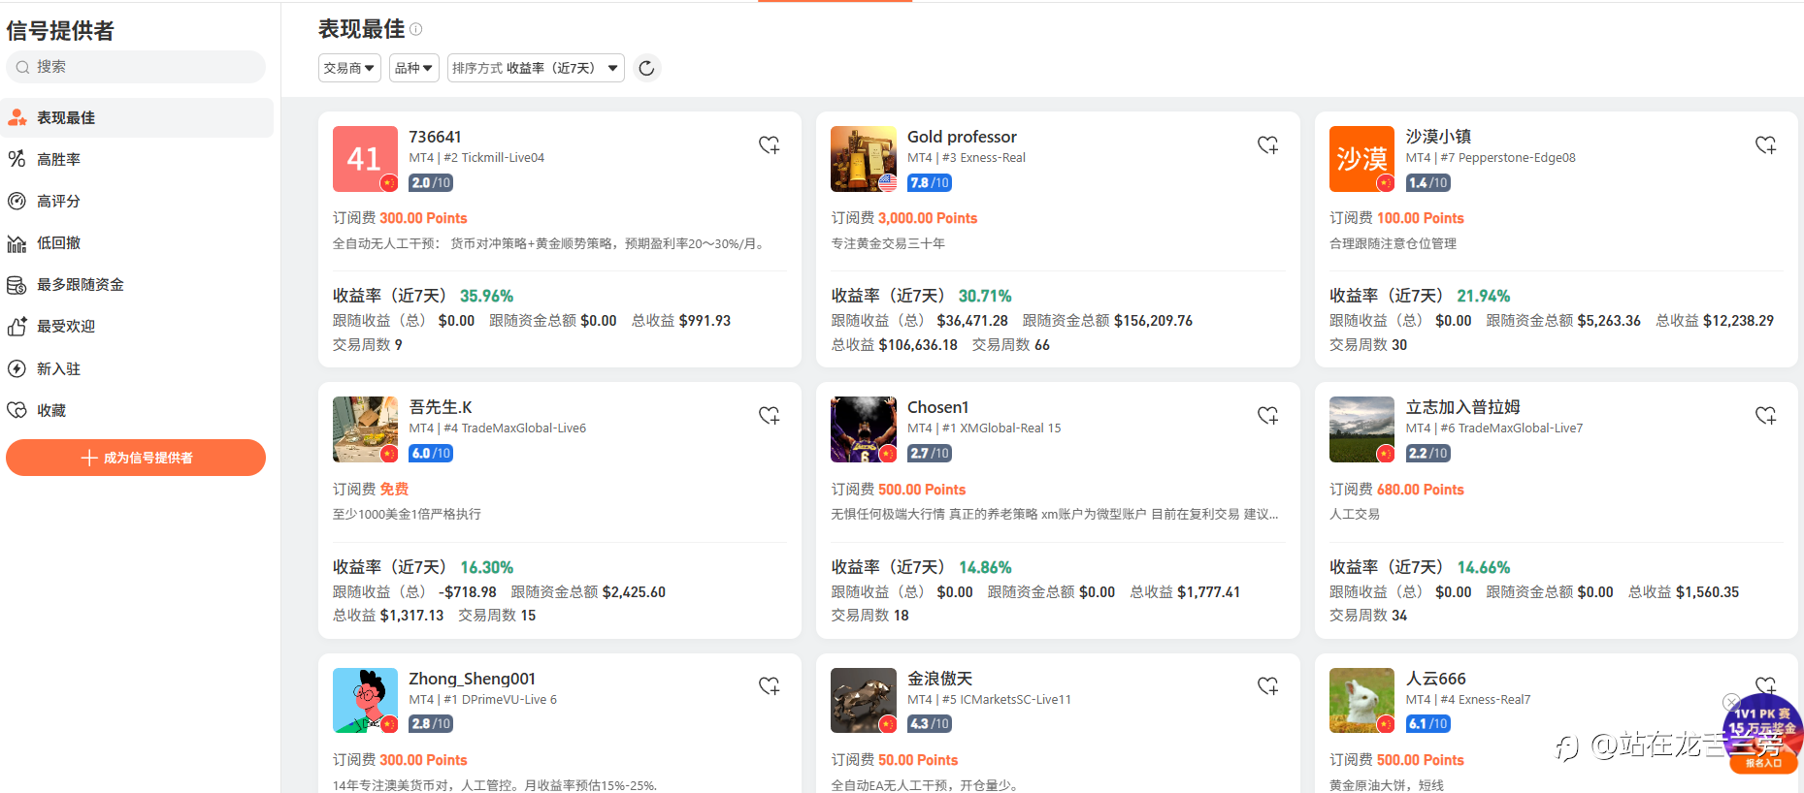Click the 低回撤 chart icon

click(16, 243)
